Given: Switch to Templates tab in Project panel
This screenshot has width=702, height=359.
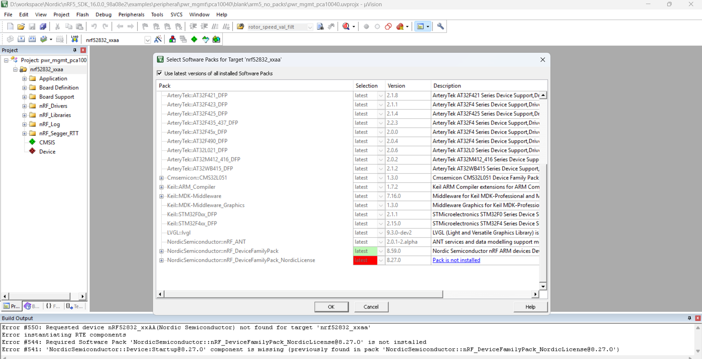Looking at the screenshot, I should pyautogui.click(x=75, y=306).
